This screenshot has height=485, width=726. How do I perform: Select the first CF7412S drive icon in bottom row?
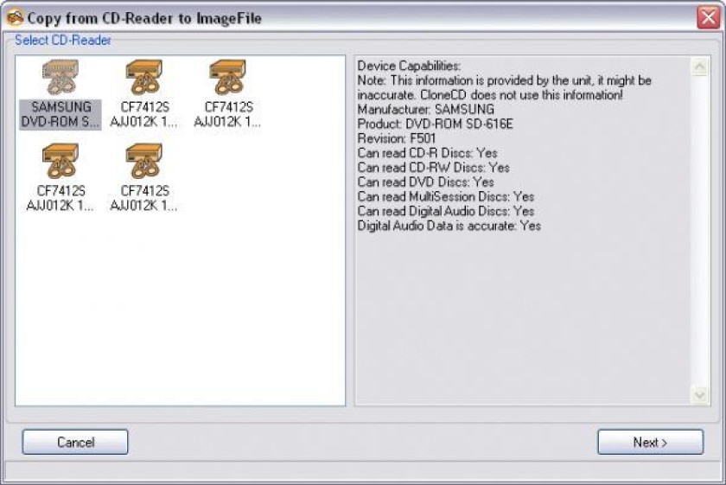pos(60,161)
